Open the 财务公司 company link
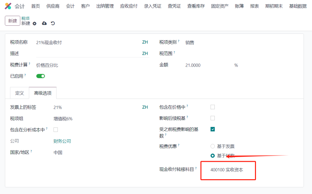The image size is (312, 194). [x=62, y=141]
